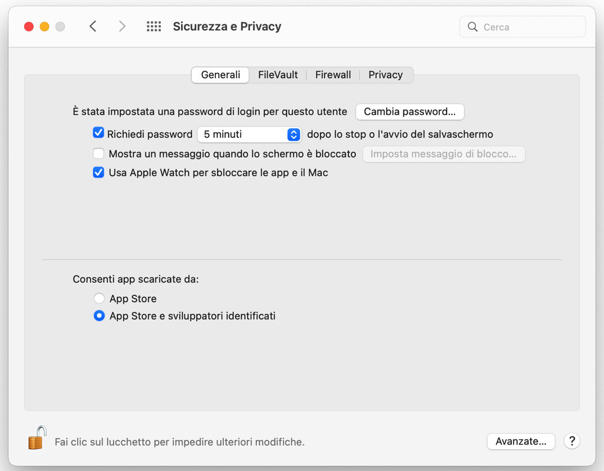Click the magnifying glass search icon

(x=472, y=27)
